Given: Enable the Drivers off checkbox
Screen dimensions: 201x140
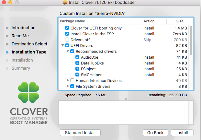Looking at the screenshot, I should click(x=67, y=40).
